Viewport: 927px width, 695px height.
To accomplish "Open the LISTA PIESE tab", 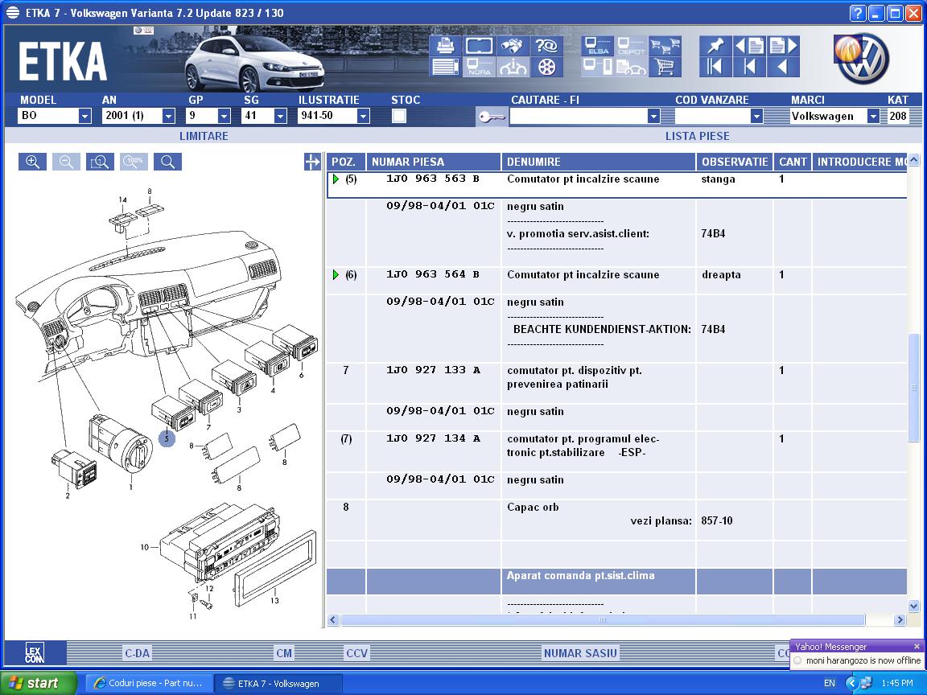I will point(697,136).
